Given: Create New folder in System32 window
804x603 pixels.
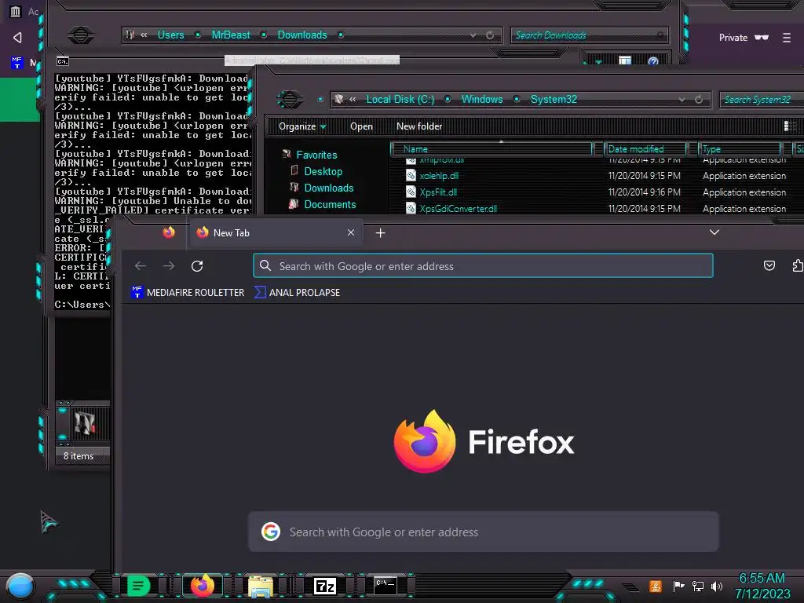Looking at the screenshot, I should click(419, 126).
